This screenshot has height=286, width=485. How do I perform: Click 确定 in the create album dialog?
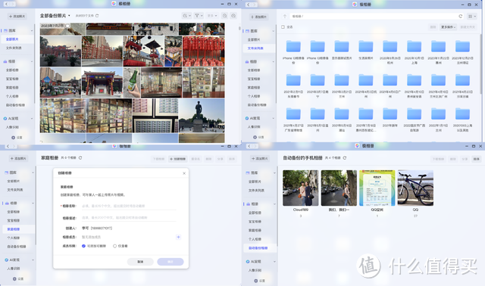pyautogui.click(x=170, y=262)
